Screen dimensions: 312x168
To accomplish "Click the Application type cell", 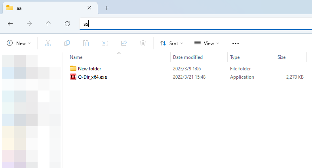I will 242,77.
